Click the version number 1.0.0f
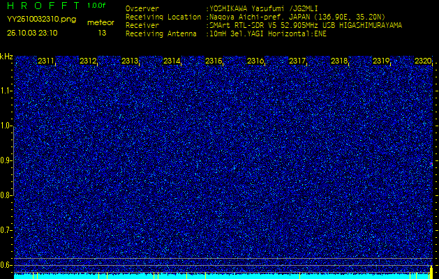The height and width of the screenshot is (279, 439). tap(96, 6)
